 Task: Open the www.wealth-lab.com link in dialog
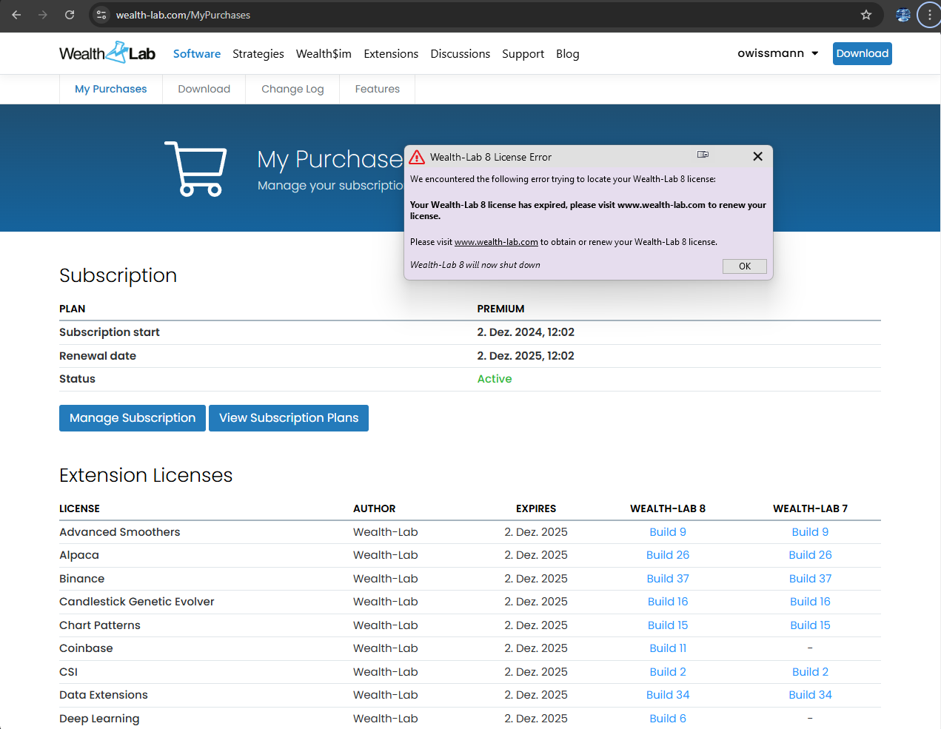click(x=496, y=242)
